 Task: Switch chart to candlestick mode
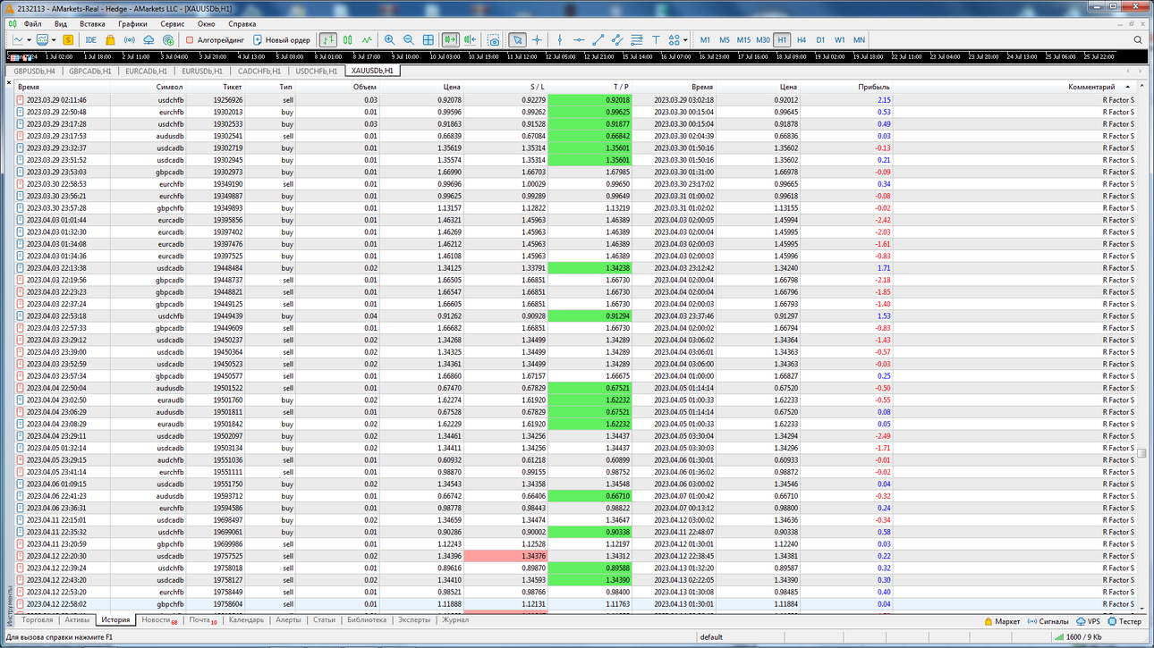(347, 40)
